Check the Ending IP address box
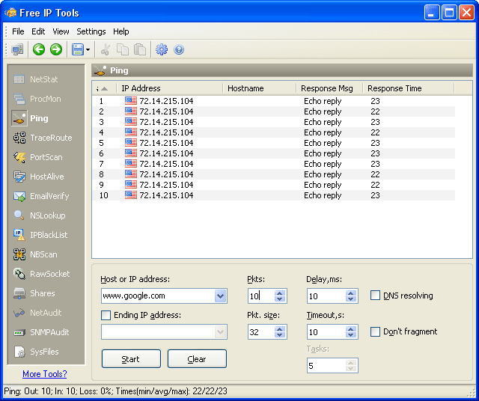Image resolution: width=479 pixels, height=401 pixels. 106,315
